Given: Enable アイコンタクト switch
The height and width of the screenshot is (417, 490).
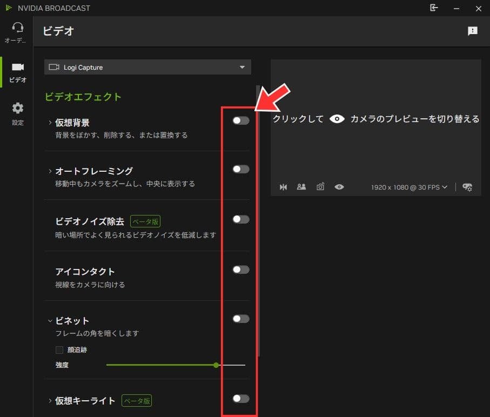Looking at the screenshot, I should (241, 270).
